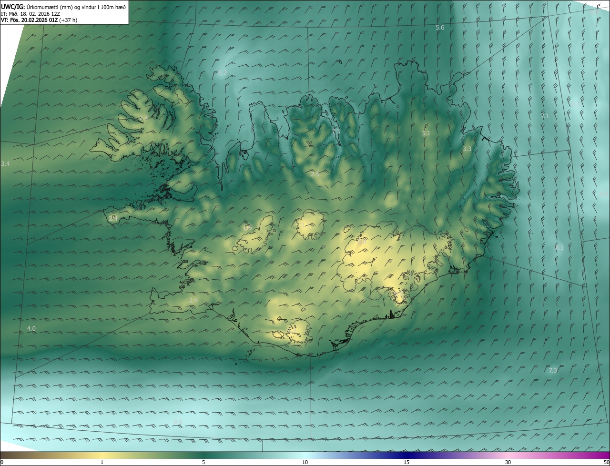The image size is (610, 466).
Task: Click the colorbar tick label 30
Action: (x=508, y=462)
